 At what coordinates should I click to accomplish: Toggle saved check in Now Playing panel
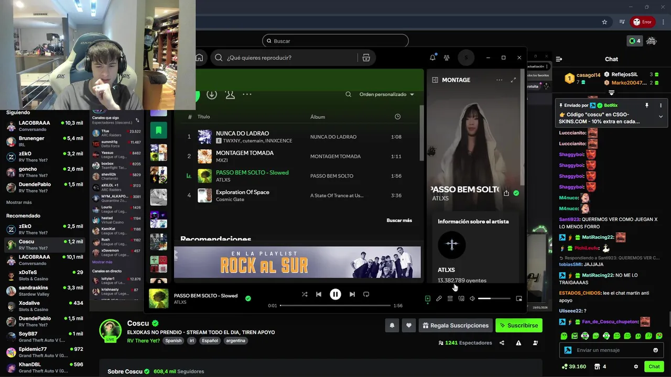coord(516,193)
